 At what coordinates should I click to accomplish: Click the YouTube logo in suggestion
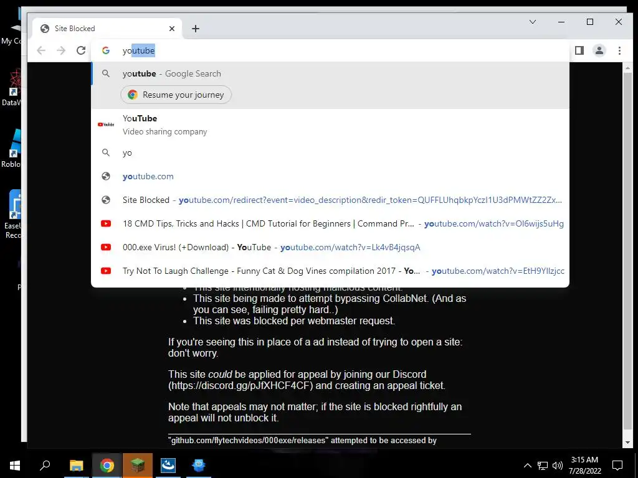pyautogui.click(x=106, y=124)
